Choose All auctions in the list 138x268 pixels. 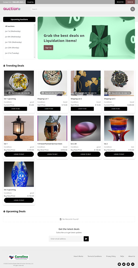(x=10, y=26)
